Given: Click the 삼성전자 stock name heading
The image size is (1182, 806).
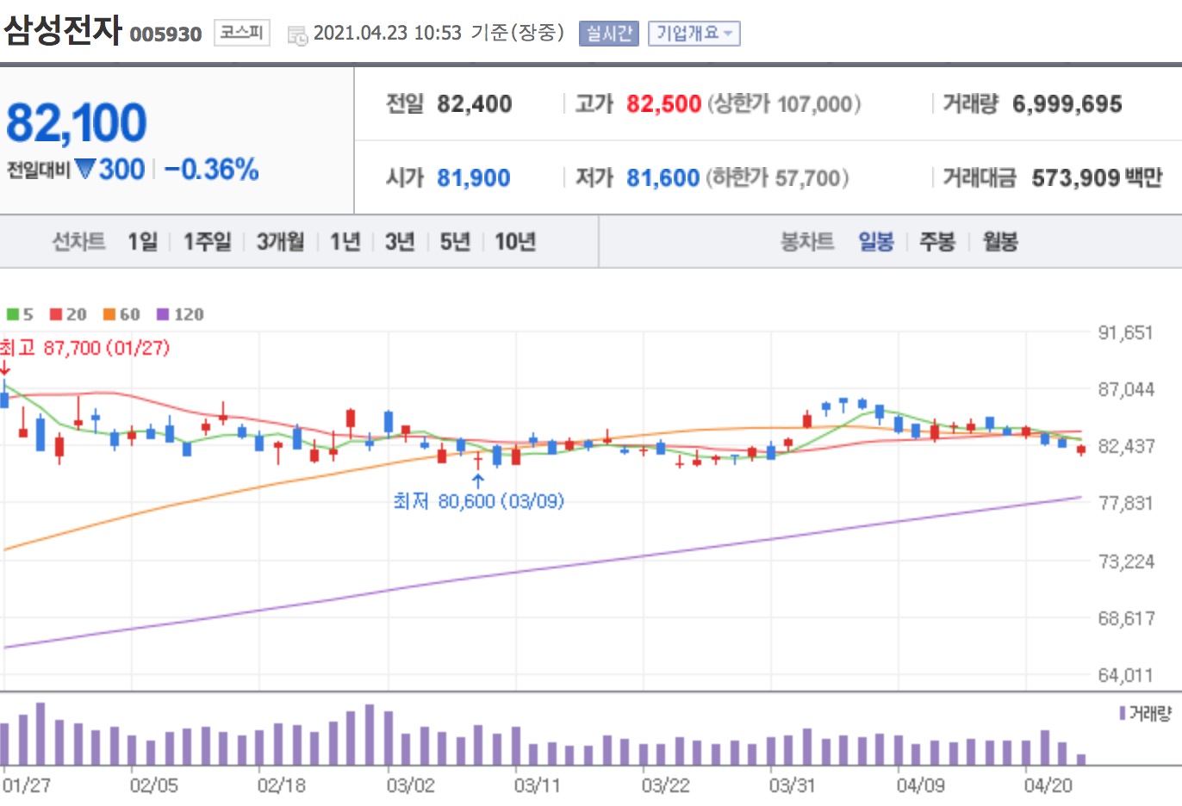Looking at the screenshot, I should (63, 31).
